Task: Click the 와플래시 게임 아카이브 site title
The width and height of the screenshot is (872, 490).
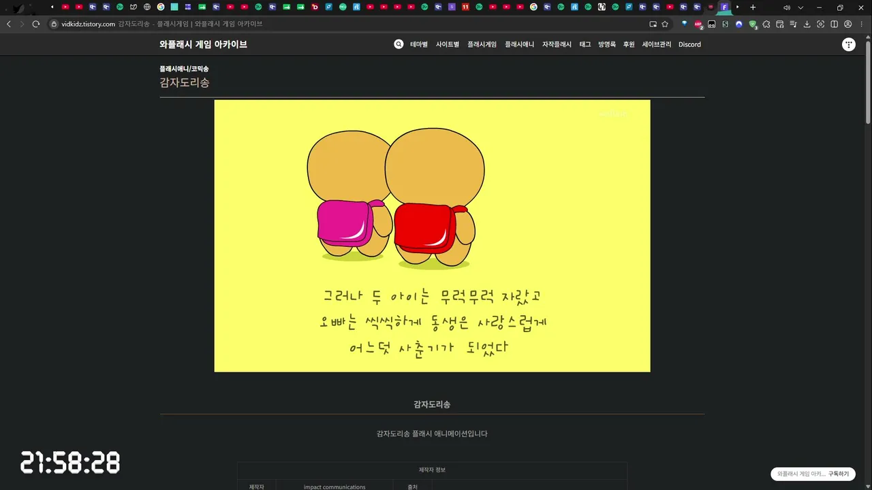Action: point(204,44)
